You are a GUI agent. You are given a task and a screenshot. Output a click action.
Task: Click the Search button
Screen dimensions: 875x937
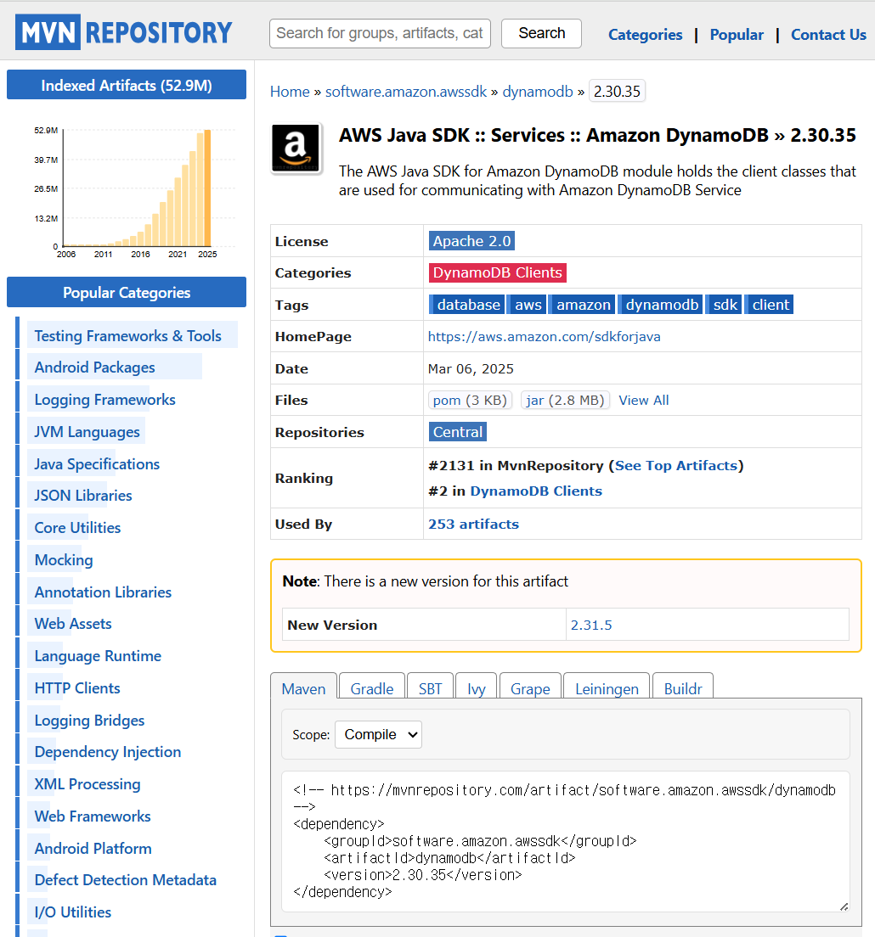[x=541, y=33]
